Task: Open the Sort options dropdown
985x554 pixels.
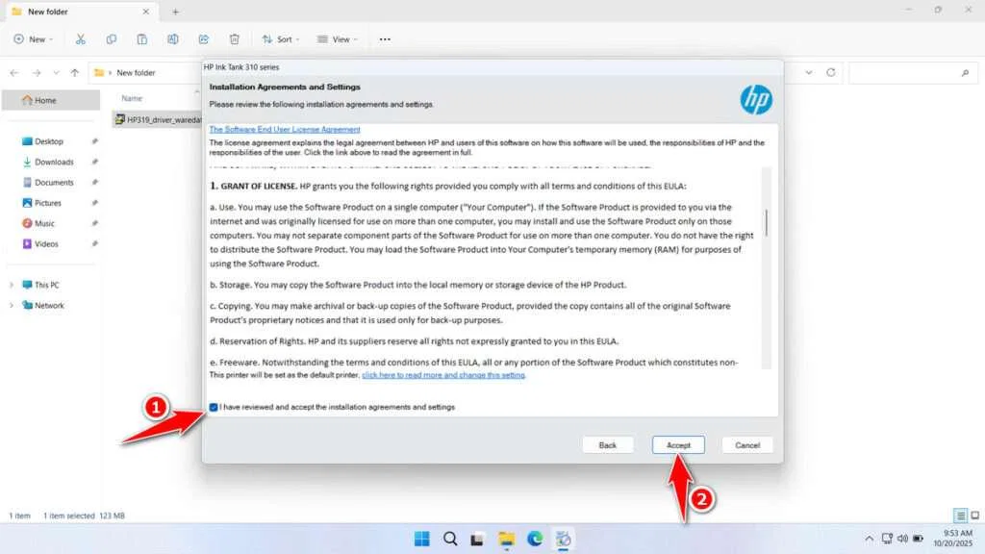Action: pos(280,38)
